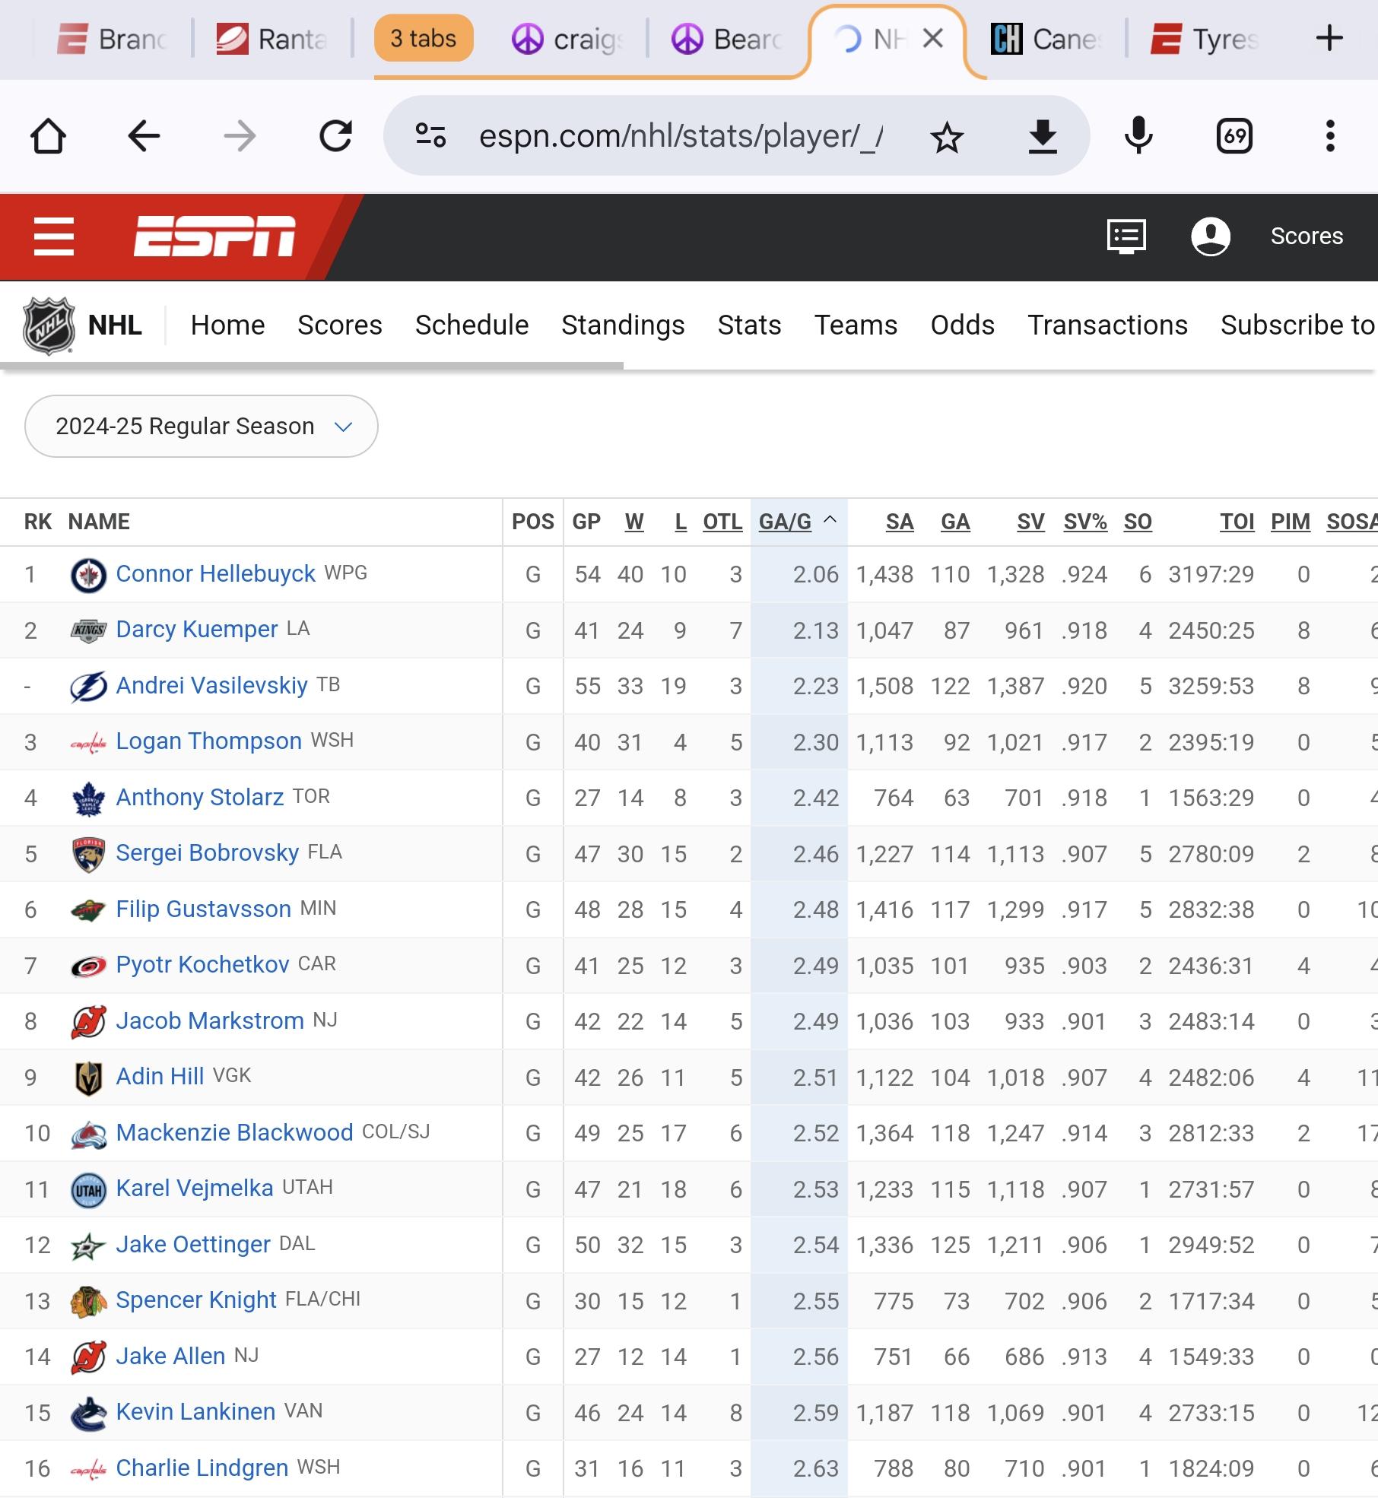Tap the download icon in address bar
This screenshot has height=1498, width=1378.
(1043, 137)
